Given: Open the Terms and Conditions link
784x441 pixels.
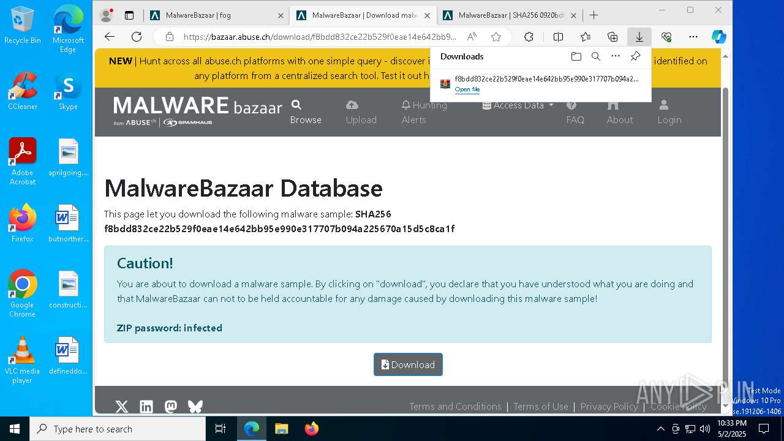Looking at the screenshot, I should (x=455, y=407).
